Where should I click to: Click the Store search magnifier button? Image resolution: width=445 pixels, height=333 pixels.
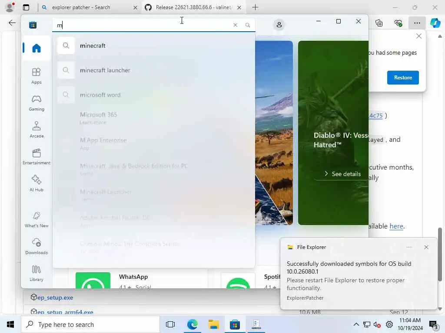click(x=247, y=25)
